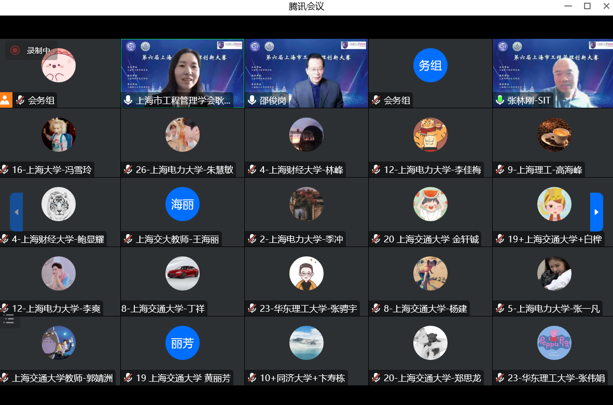Select name label 8-上海交通大学-丁祥
Viewport: 613px width, 405px height.
(x=163, y=309)
